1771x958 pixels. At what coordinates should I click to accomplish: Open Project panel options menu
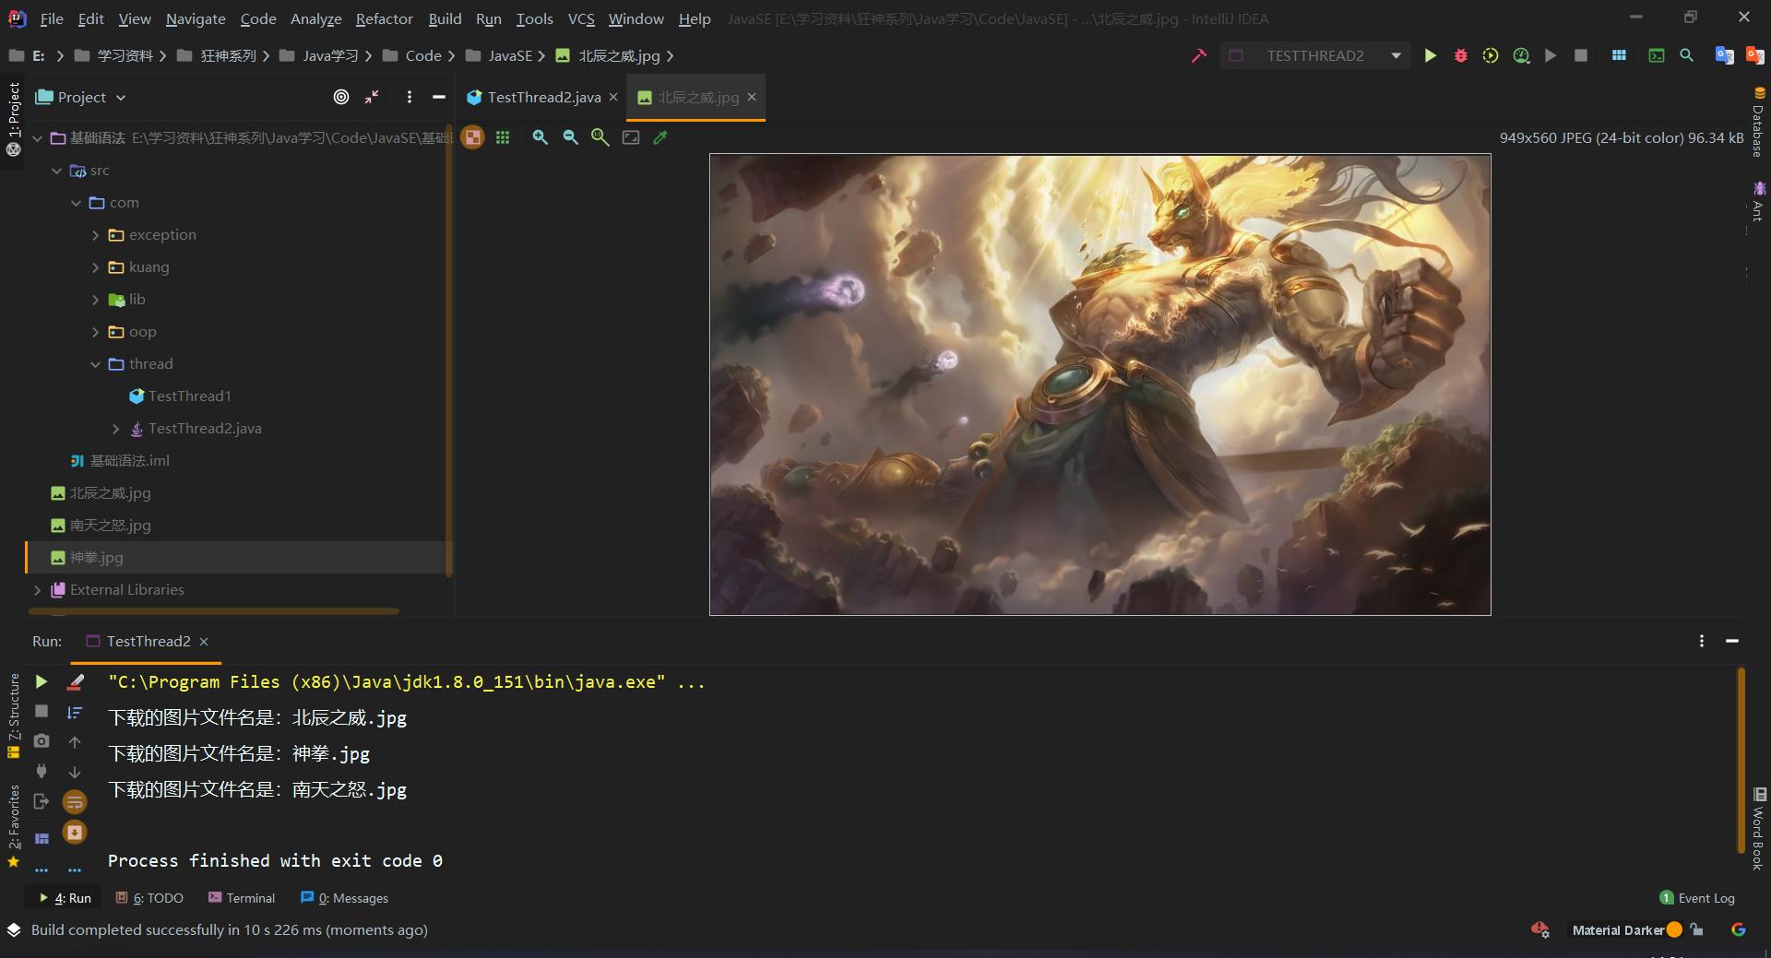[410, 97]
